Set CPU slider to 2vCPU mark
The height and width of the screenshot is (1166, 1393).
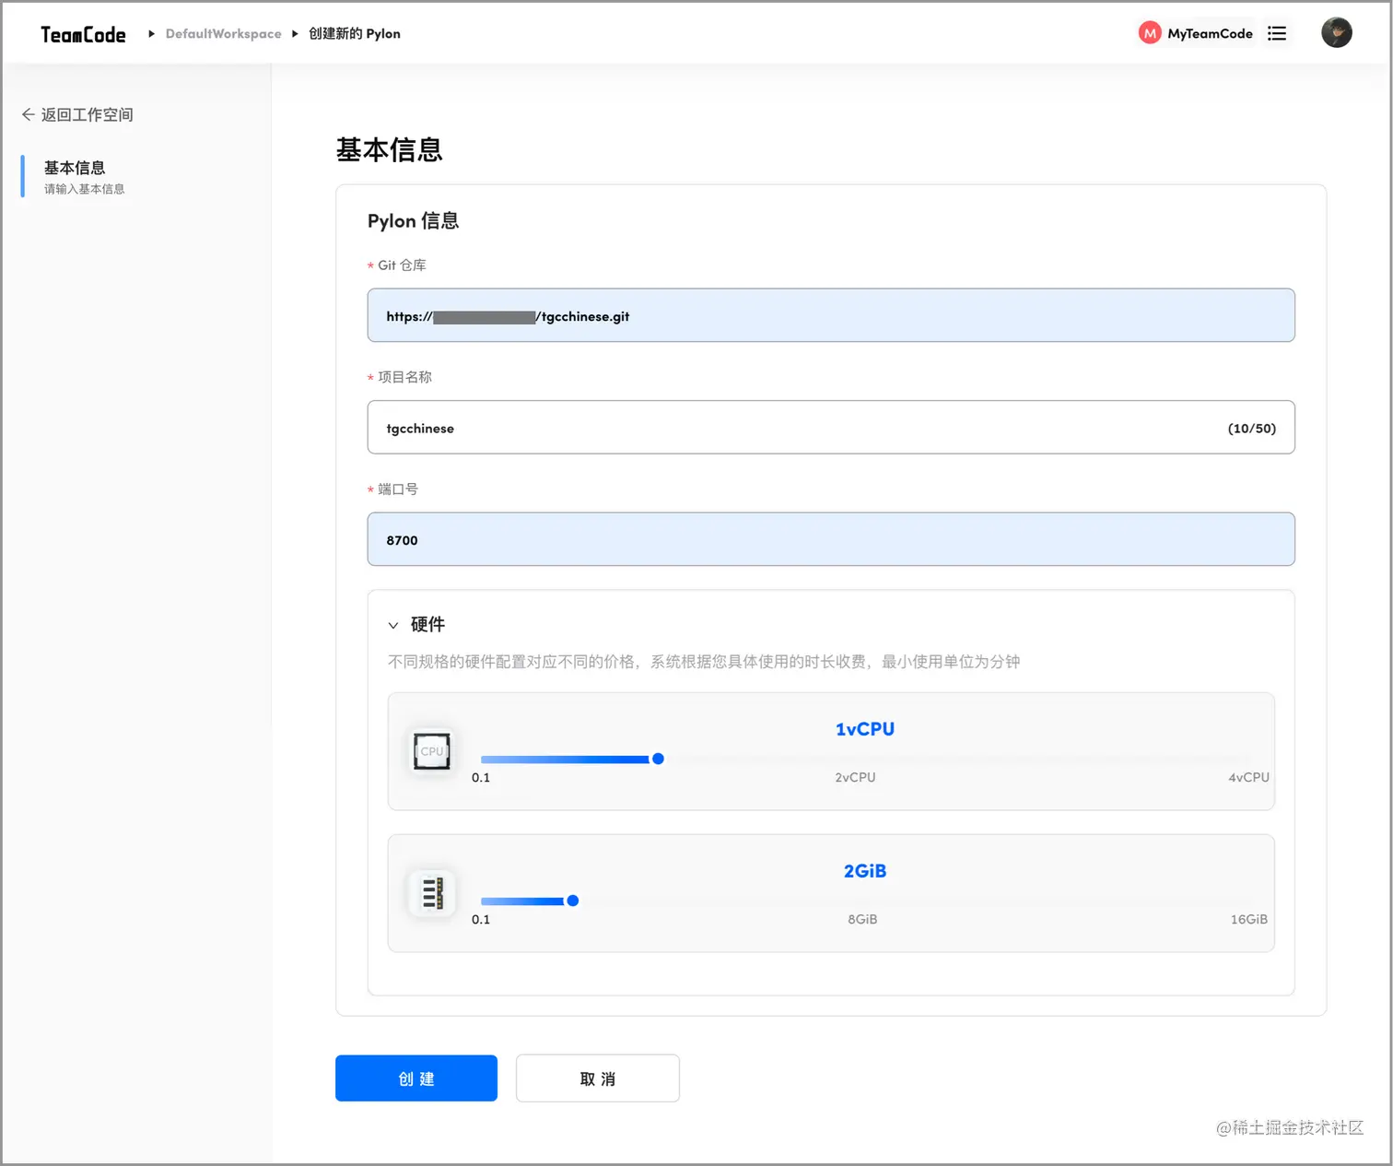coord(855,777)
